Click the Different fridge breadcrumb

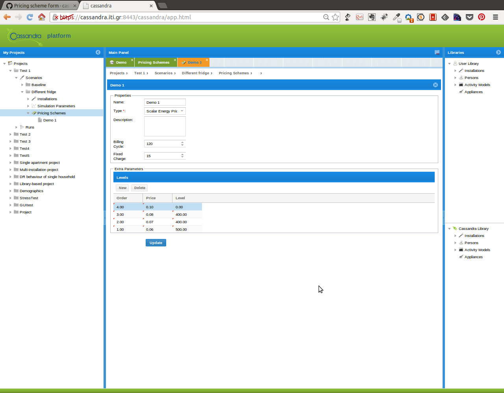click(x=195, y=73)
